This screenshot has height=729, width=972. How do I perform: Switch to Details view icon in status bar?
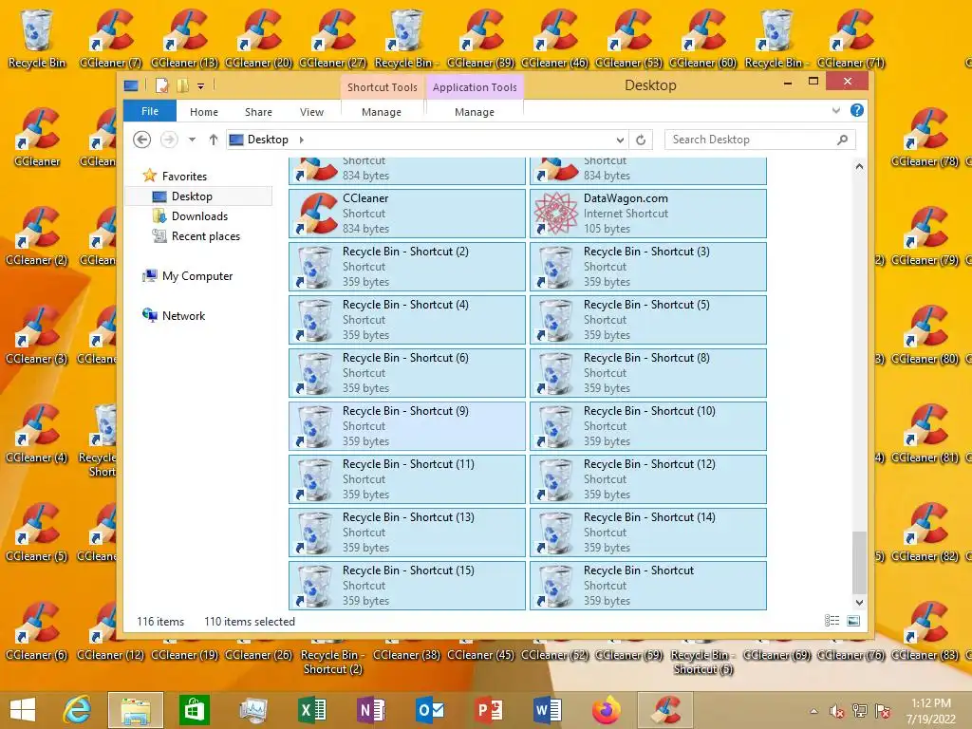tap(832, 621)
